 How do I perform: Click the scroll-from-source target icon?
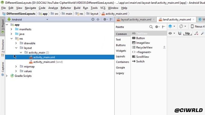(x=93, y=19)
